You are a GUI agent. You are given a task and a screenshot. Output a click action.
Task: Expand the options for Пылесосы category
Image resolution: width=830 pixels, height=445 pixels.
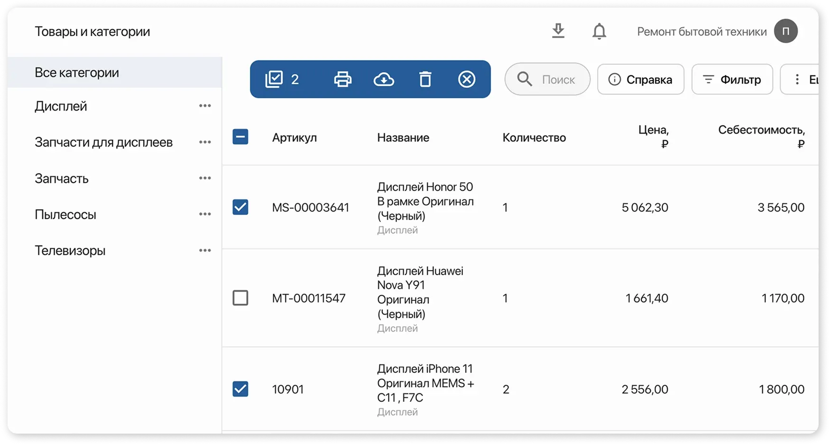[x=205, y=214]
